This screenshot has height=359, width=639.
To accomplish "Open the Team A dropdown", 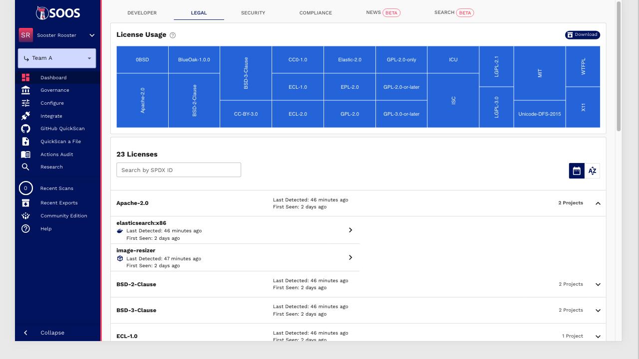I will point(57,58).
